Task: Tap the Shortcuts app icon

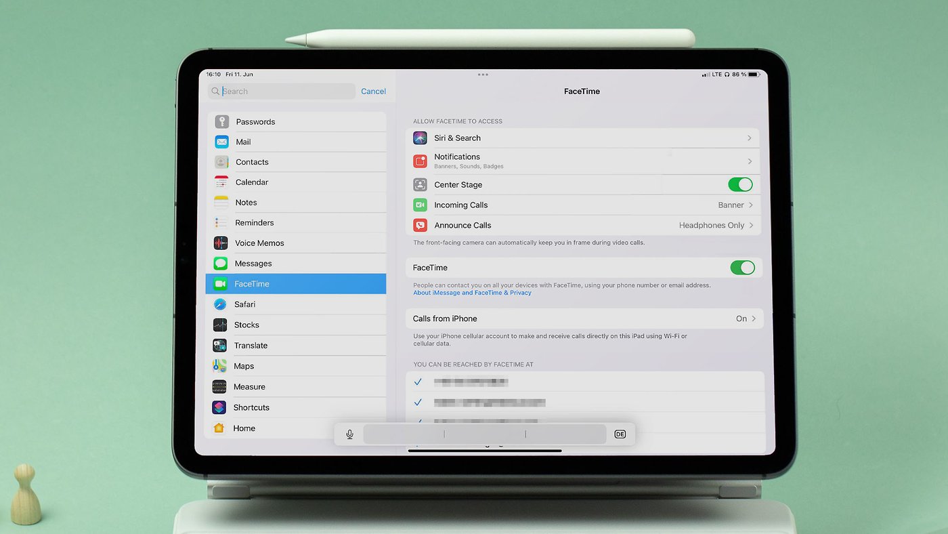Action: point(219,407)
